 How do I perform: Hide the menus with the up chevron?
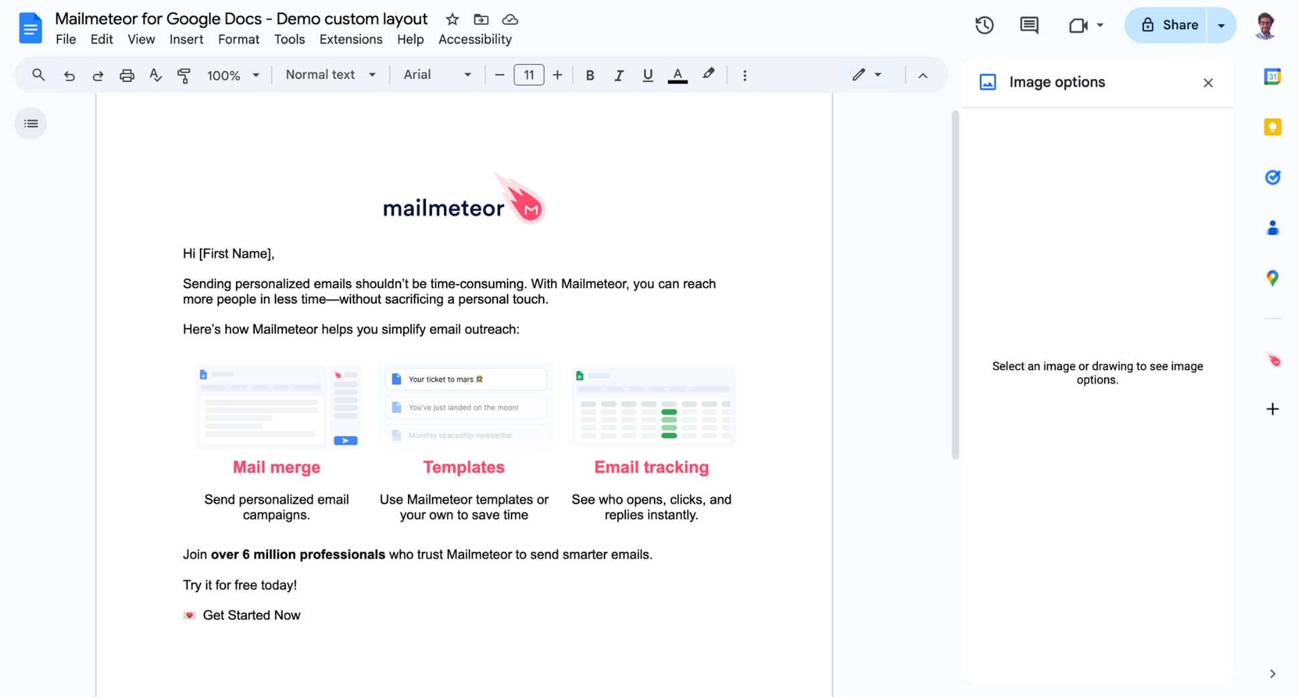click(923, 76)
